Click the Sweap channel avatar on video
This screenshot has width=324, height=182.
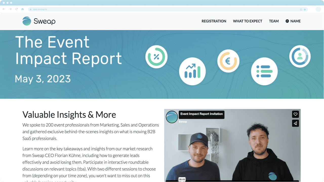[x=172, y=117]
